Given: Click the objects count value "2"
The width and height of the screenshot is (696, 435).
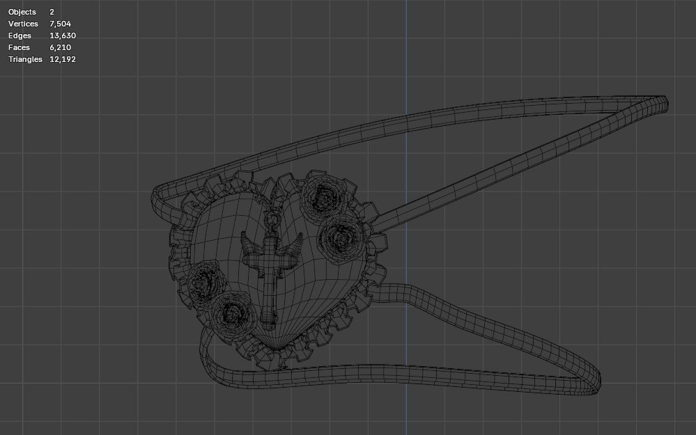Looking at the screenshot, I should pos(52,12).
